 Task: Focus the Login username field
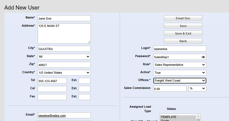click(x=180, y=49)
